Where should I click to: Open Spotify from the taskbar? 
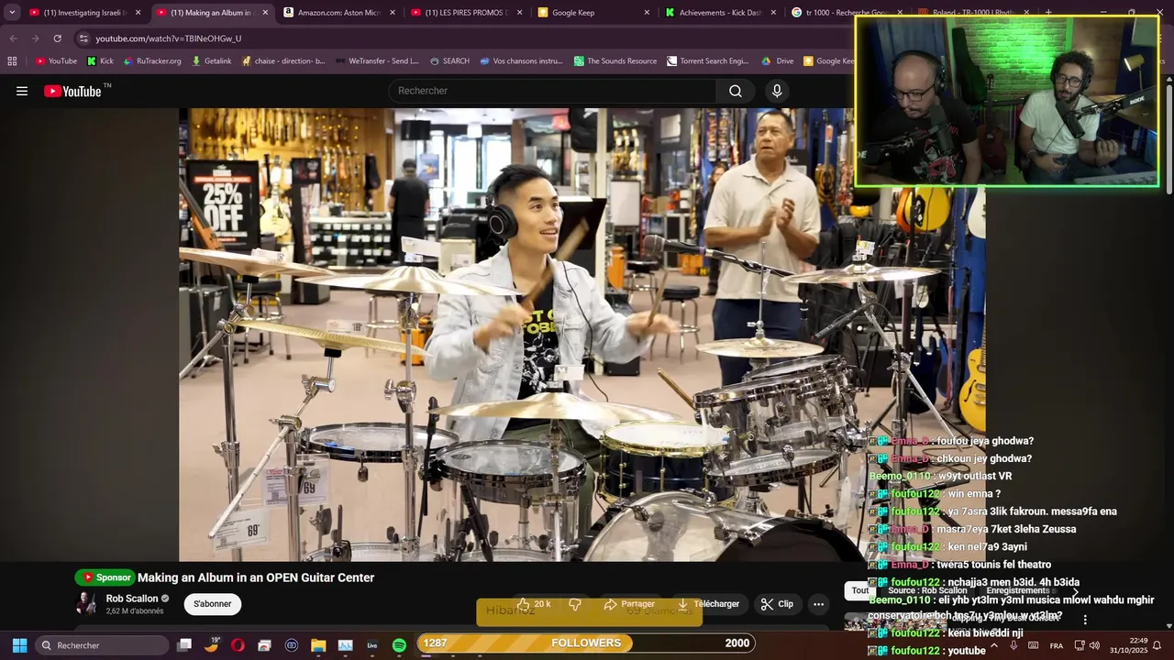(x=399, y=645)
